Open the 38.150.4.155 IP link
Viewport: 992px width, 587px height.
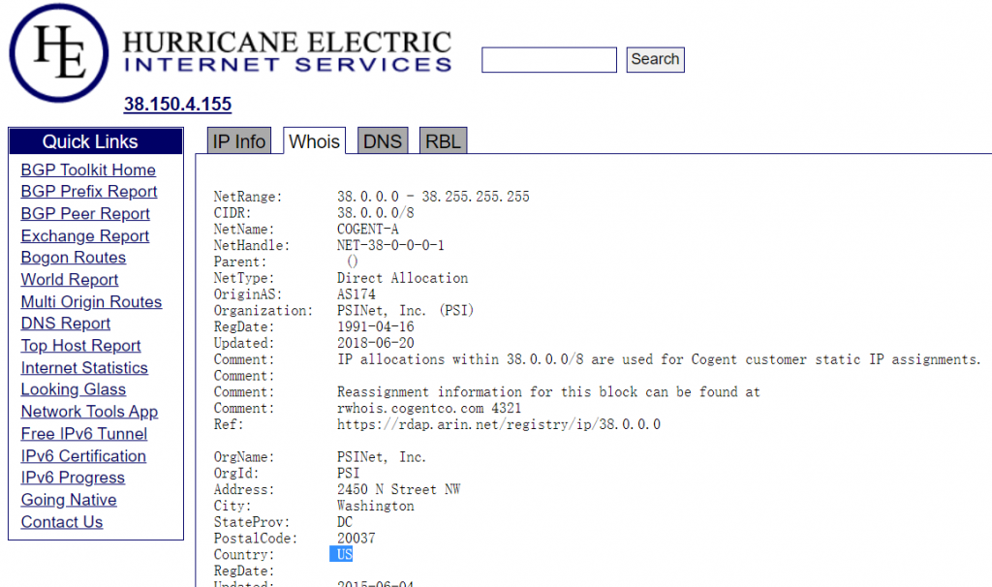pyautogui.click(x=178, y=104)
